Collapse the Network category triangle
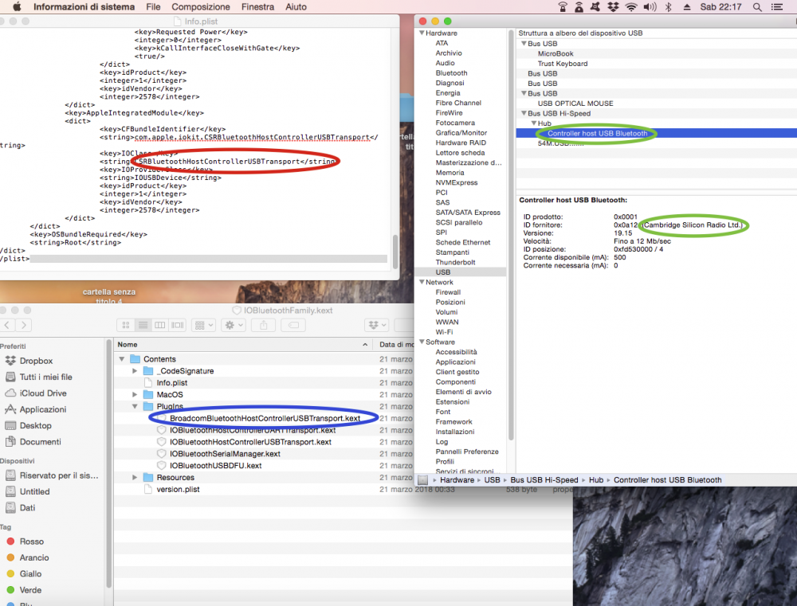 pos(422,282)
